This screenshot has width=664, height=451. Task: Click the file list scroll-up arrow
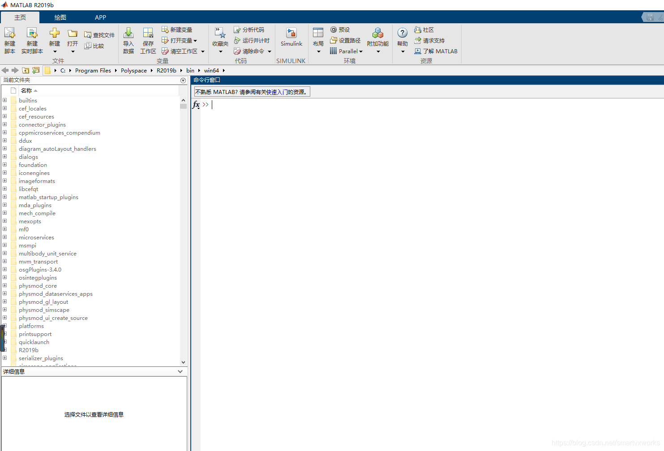(x=183, y=100)
